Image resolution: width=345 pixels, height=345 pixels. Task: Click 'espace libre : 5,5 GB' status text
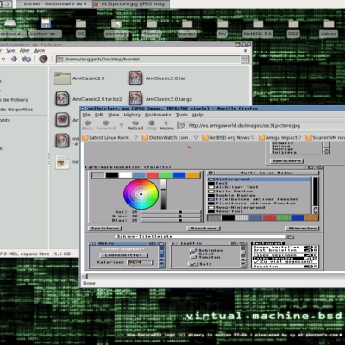[46, 254]
